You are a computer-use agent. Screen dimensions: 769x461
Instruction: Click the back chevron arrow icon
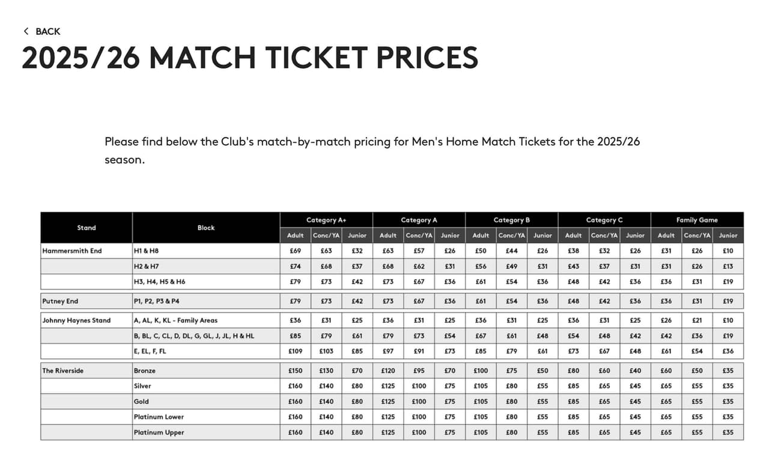click(26, 31)
